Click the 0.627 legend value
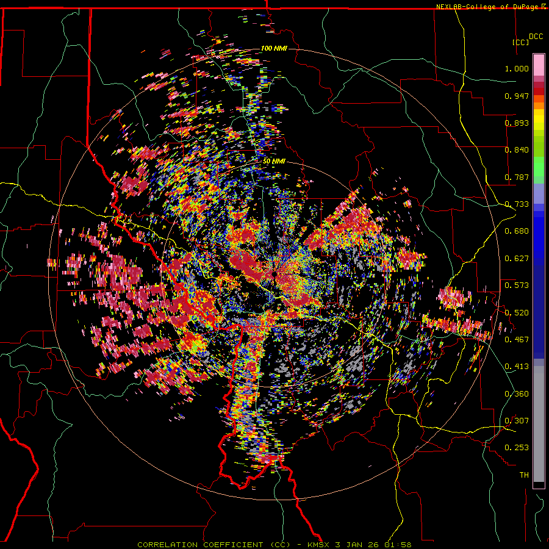549x549 pixels. coord(517,259)
